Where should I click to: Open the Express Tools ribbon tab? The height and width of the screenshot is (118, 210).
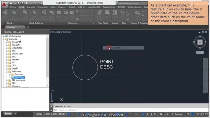coord(109,7)
